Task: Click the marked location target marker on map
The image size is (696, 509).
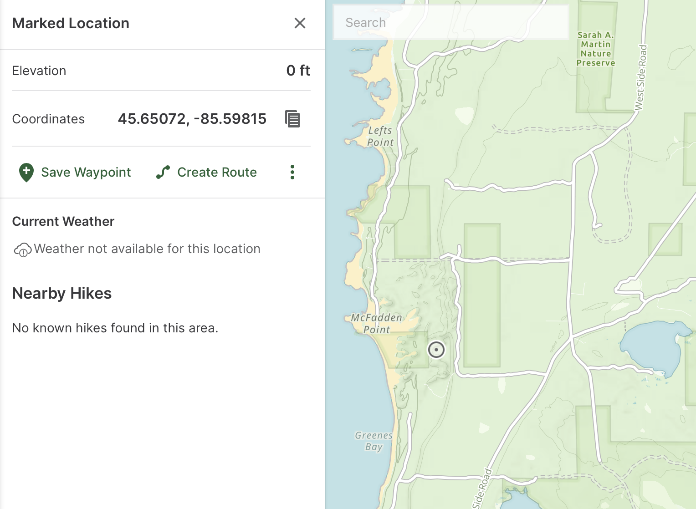Action: pos(436,350)
